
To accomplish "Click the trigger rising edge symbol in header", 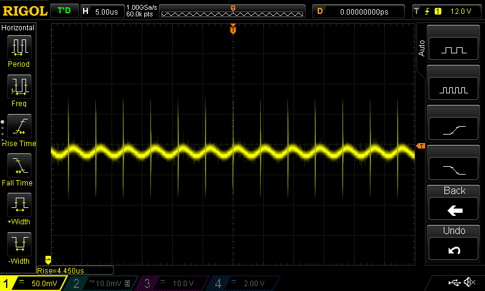I will [x=427, y=12].
